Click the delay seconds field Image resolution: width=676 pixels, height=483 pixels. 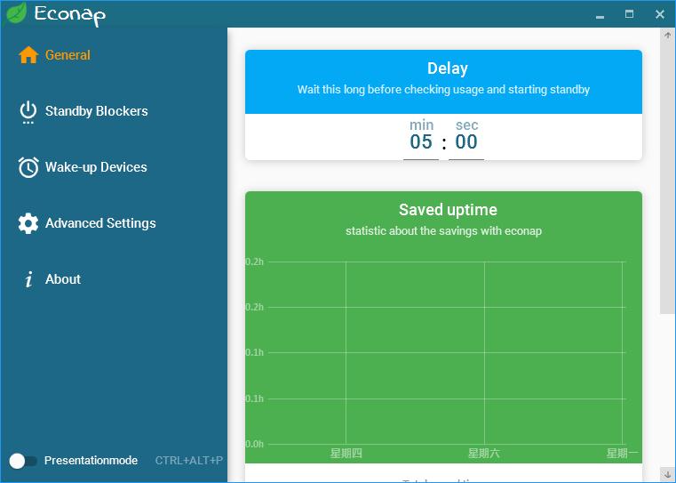466,142
